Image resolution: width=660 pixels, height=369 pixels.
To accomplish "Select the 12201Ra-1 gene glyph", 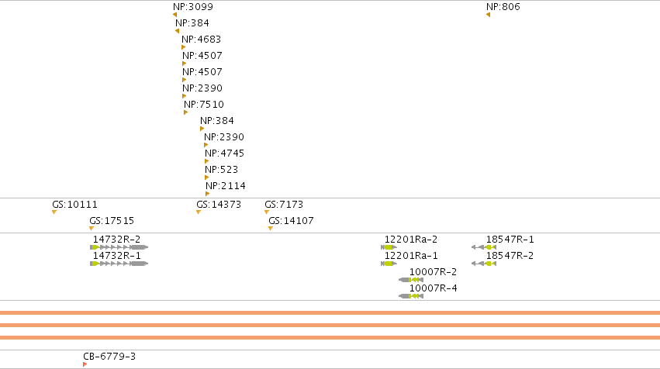I will (389, 264).
